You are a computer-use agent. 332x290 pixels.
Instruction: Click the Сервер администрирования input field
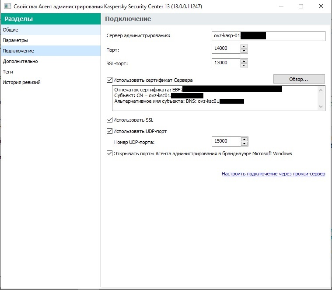pyautogui.click(x=268, y=36)
